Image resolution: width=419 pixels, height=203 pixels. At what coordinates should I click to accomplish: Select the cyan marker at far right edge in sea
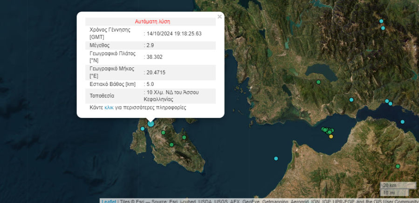pos(402,122)
